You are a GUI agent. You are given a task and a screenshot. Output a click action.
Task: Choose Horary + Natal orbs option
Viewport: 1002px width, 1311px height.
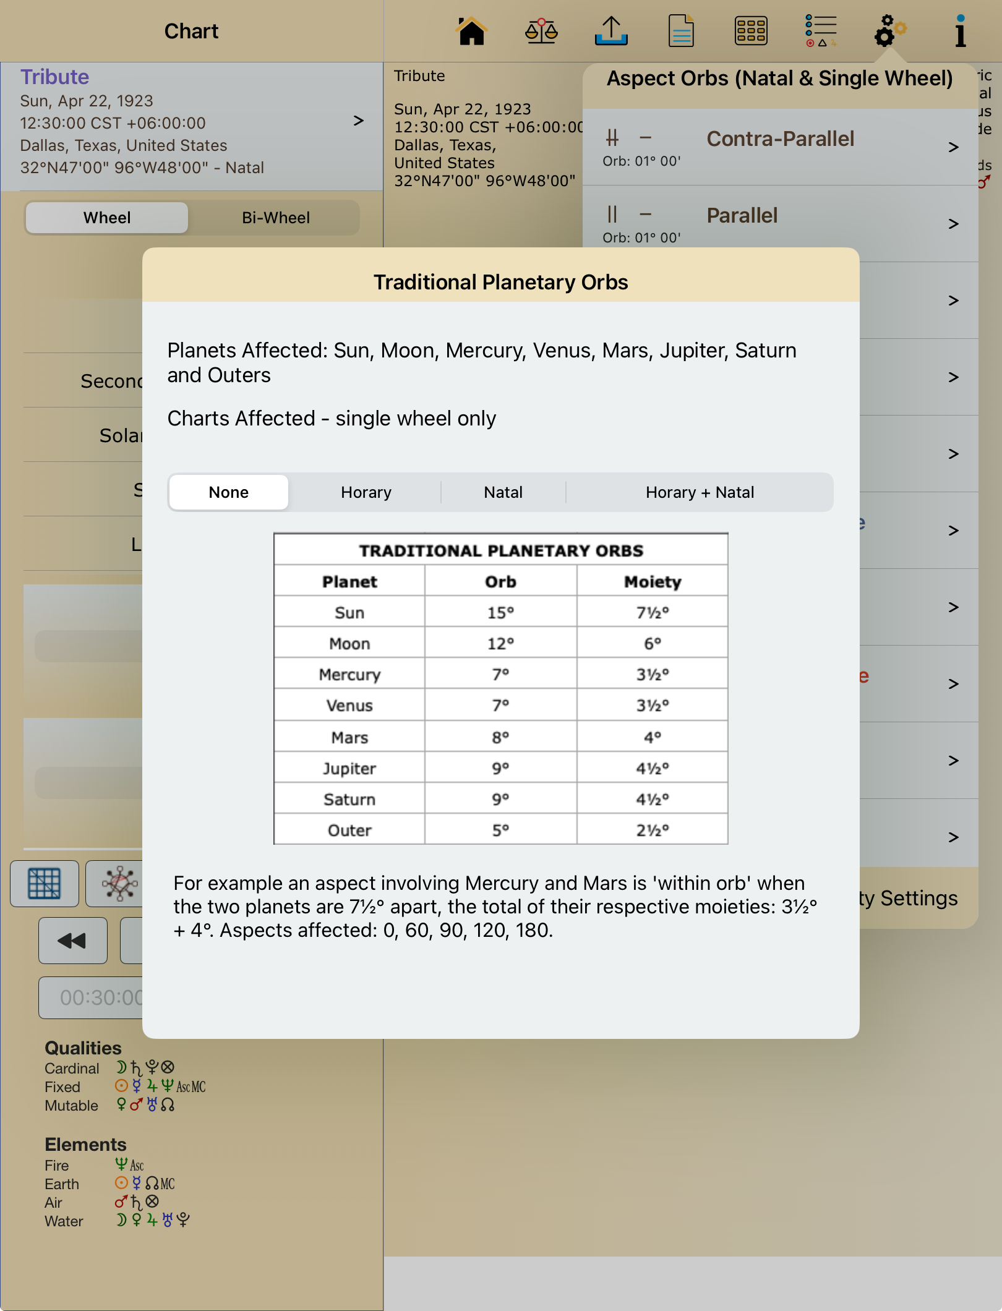click(x=700, y=492)
